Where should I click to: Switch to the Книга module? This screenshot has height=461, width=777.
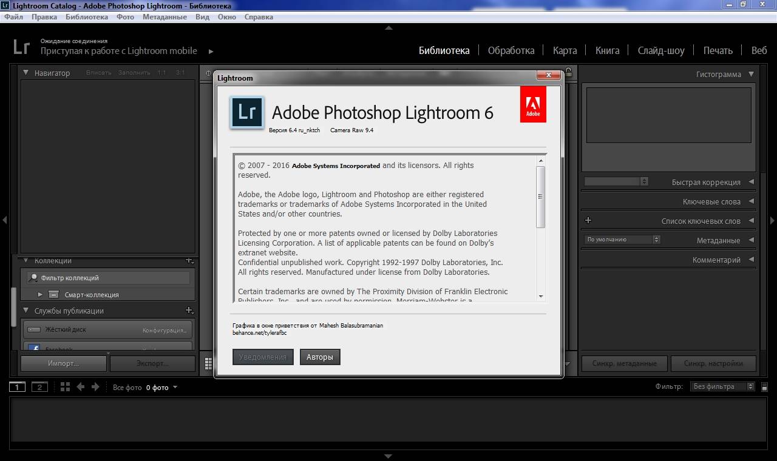click(x=607, y=50)
